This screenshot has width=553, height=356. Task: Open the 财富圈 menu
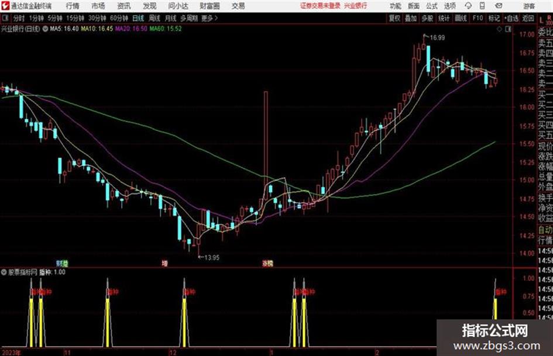pyautogui.click(x=209, y=6)
